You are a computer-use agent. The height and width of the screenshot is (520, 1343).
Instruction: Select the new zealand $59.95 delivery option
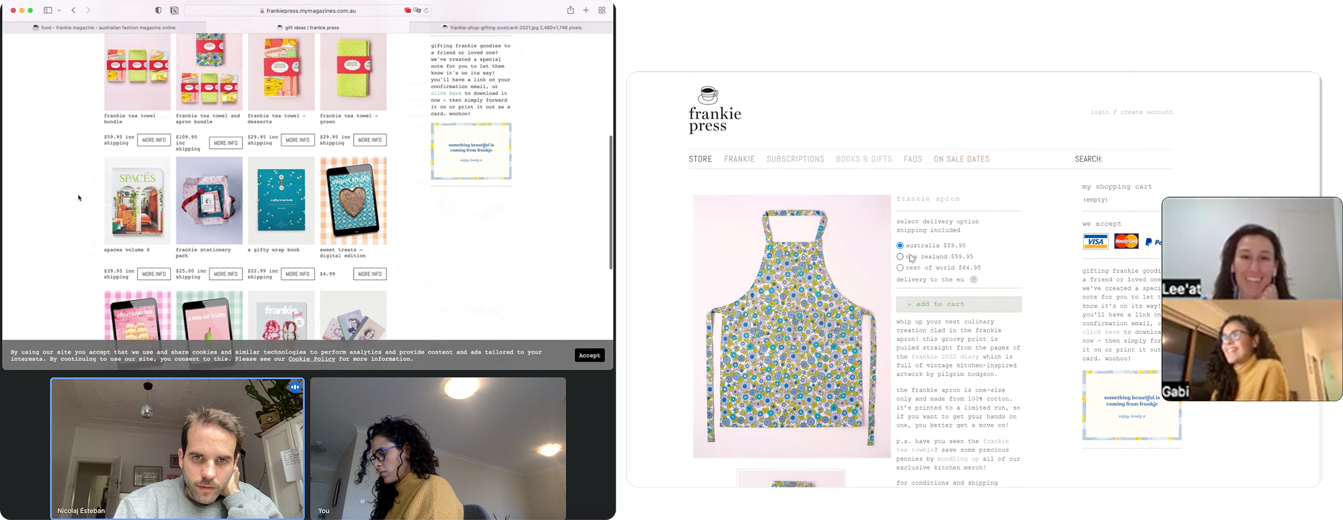[x=900, y=257]
